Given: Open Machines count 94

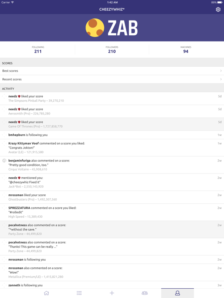Looking at the screenshot, I should (186, 50).
